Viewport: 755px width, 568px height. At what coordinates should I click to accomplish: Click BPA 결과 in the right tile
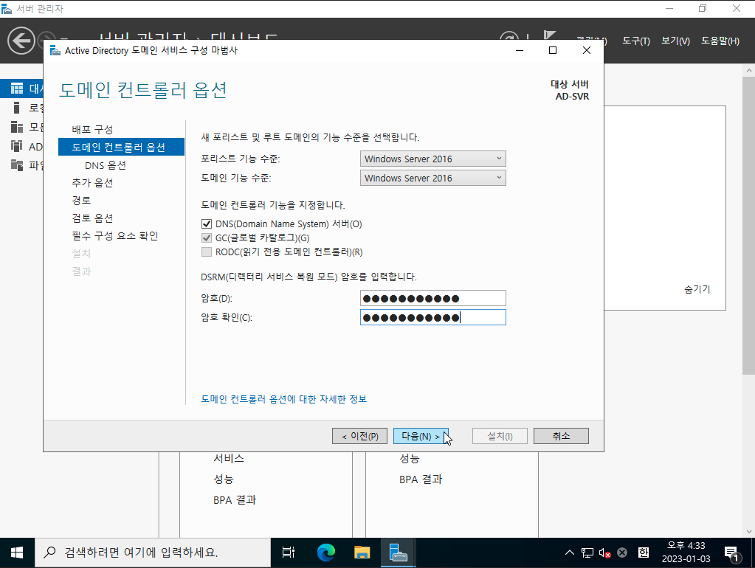tap(421, 479)
